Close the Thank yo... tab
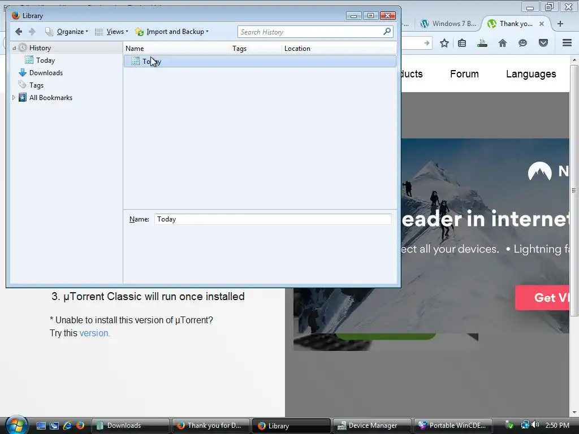 (541, 24)
